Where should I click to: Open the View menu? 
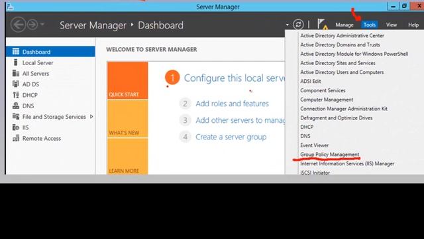click(x=391, y=25)
